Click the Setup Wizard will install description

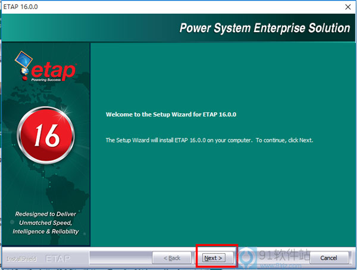point(209,140)
